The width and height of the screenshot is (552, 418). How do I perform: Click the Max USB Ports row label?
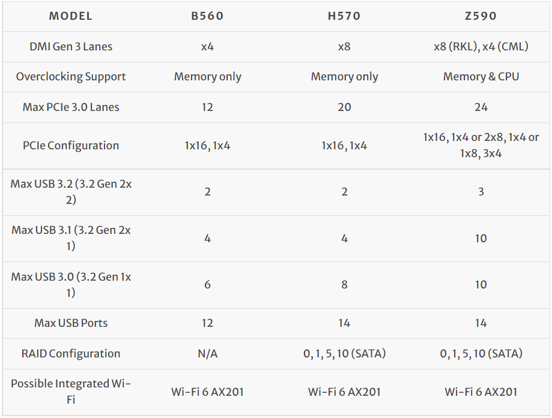click(x=71, y=323)
